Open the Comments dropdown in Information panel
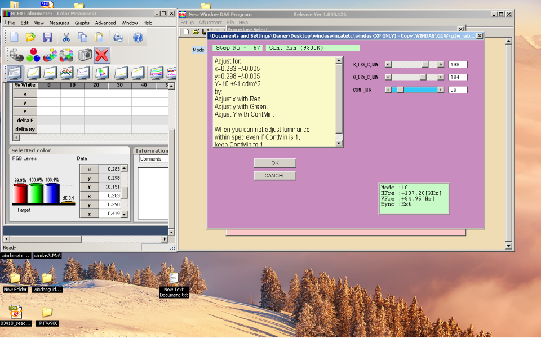 pyautogui.click(x=152, y=159)
